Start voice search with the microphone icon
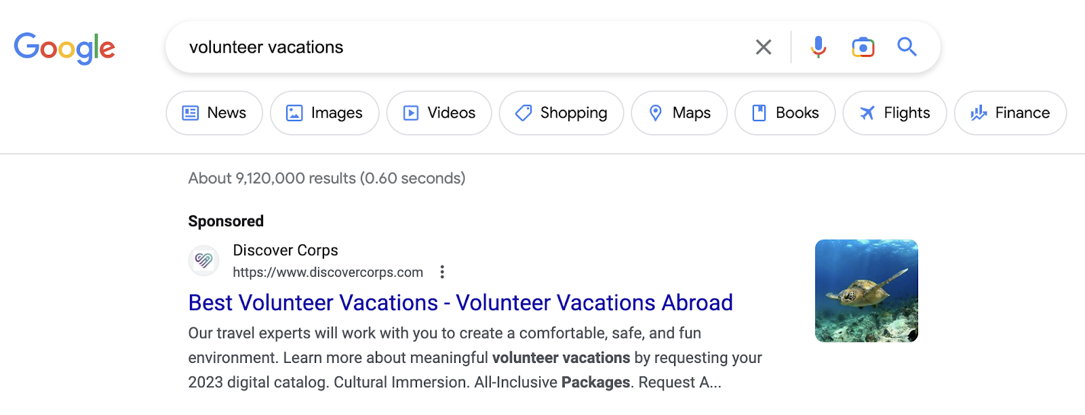Viewport: 1085px width, 415px height. click(x=818, y=47)
